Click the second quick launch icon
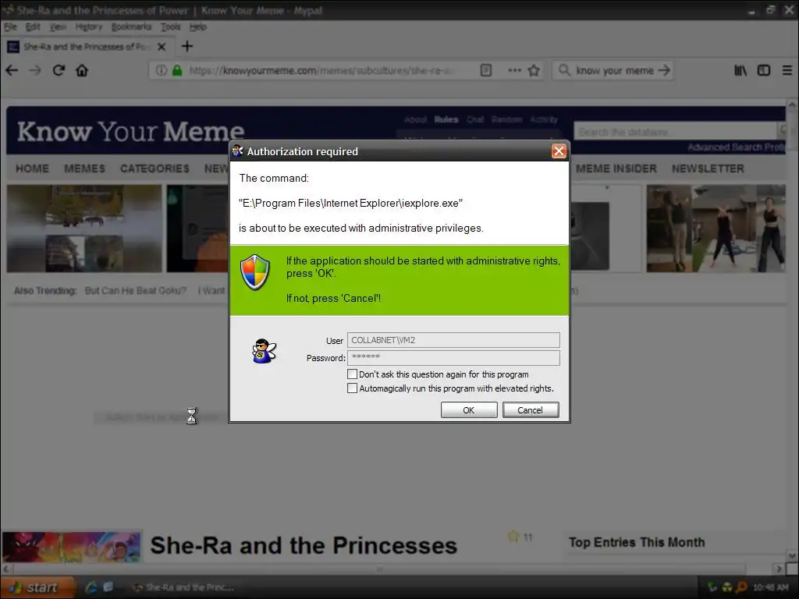This screenshot has width=799, height=599. pos(108,587)
